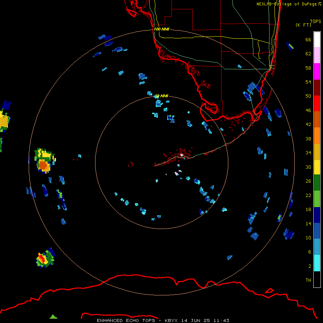
Task: Click the NEXLAB-College of DuPage label
Action: pos(286,4)
